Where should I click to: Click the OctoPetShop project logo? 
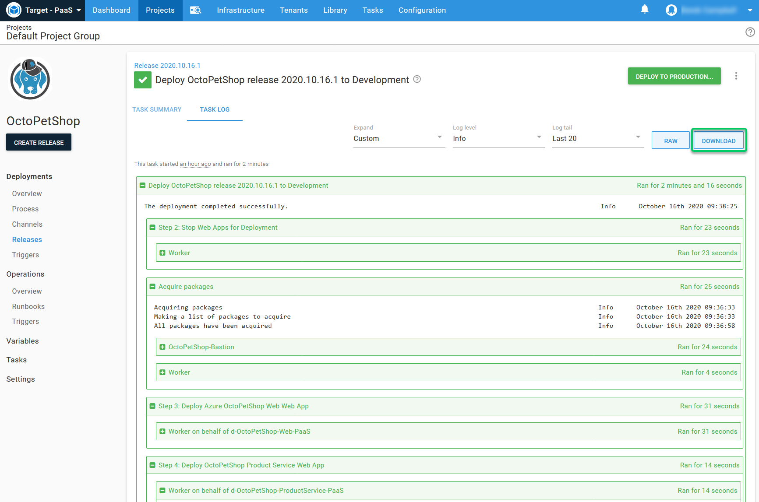(x=30, y=80)
